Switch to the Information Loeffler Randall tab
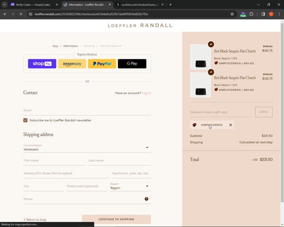The height and width of the screenshot is (227, 284). (x=86, y=5)
